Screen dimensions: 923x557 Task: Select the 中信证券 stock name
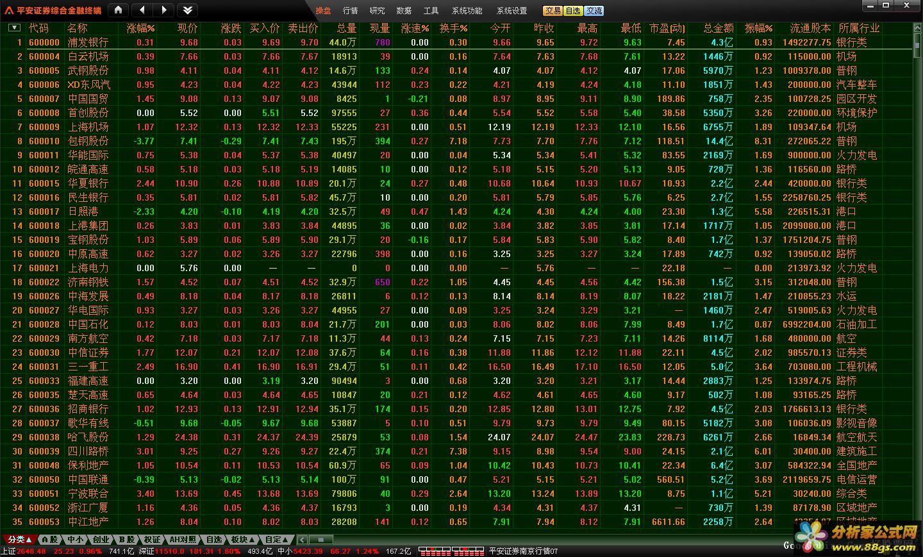click(88, 353)
